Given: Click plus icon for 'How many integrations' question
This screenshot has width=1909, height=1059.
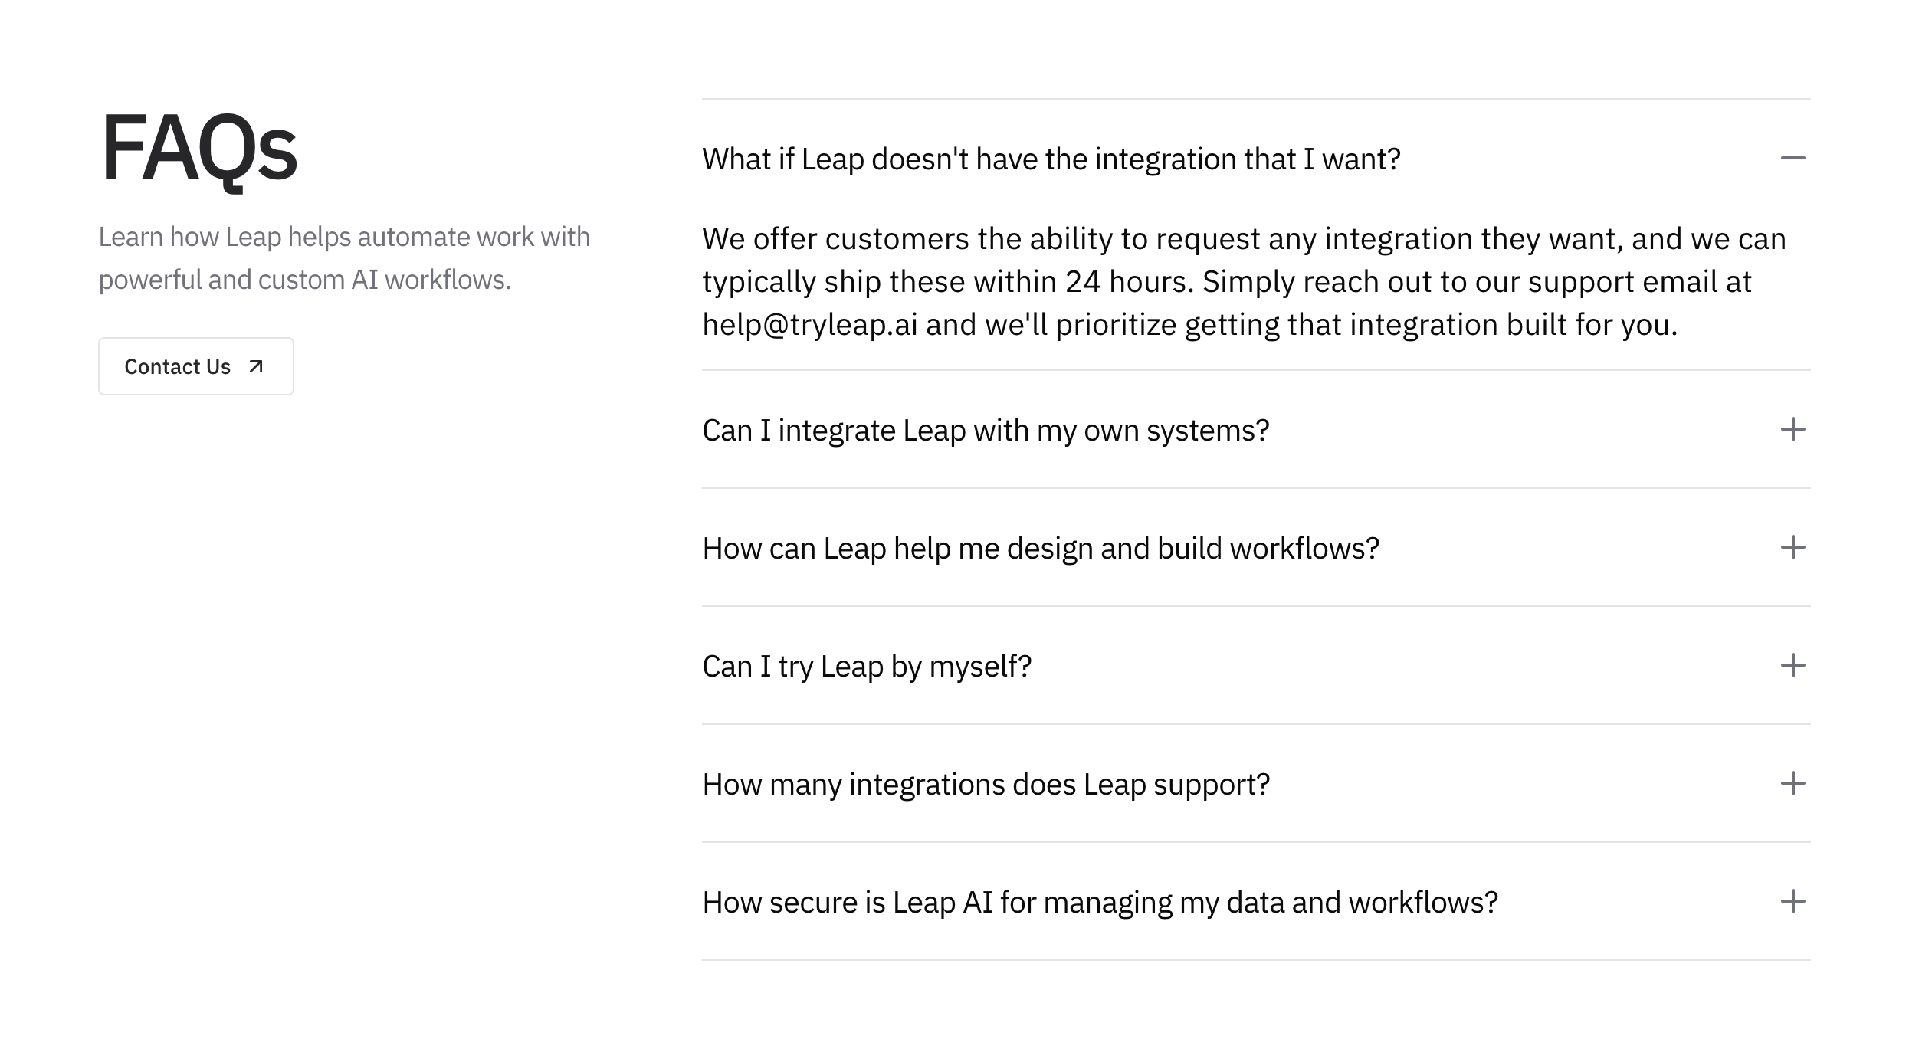Looking at the screenshot, I should click(1793, 784).
